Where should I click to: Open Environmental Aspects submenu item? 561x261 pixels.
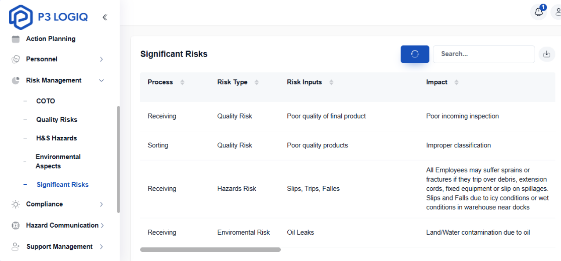(58, 161)
